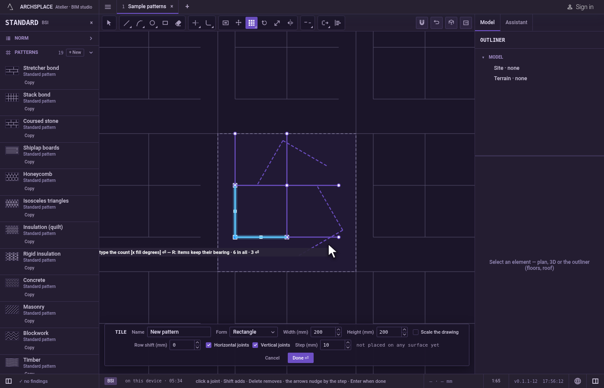Click the undo arrow icon
Screen dimensions: 604x388
437,23
